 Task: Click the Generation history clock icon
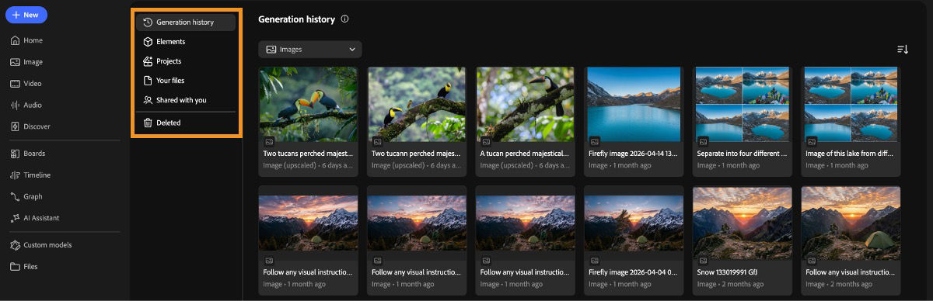pyautogui.click(x=148, y=22)
